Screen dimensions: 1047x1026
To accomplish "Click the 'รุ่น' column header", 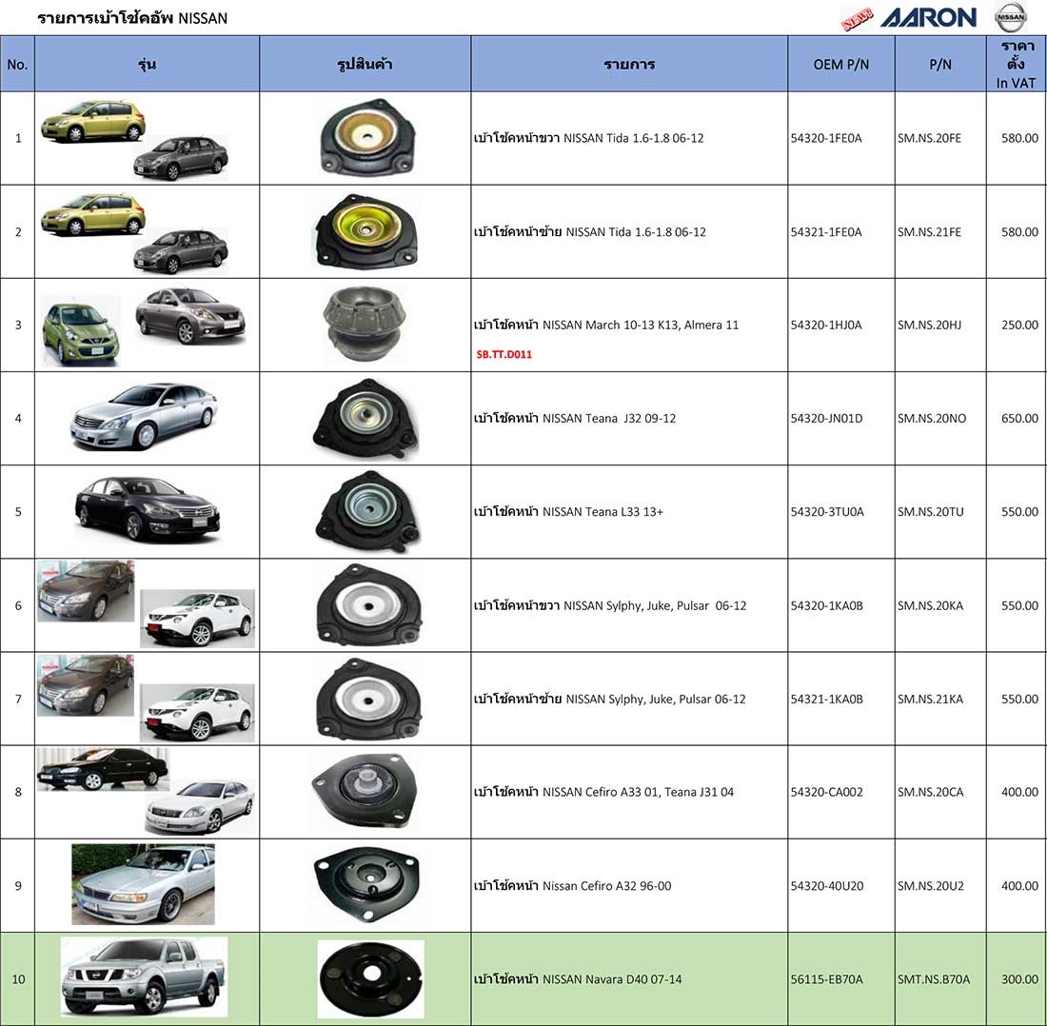I will (x=147, y=64).
